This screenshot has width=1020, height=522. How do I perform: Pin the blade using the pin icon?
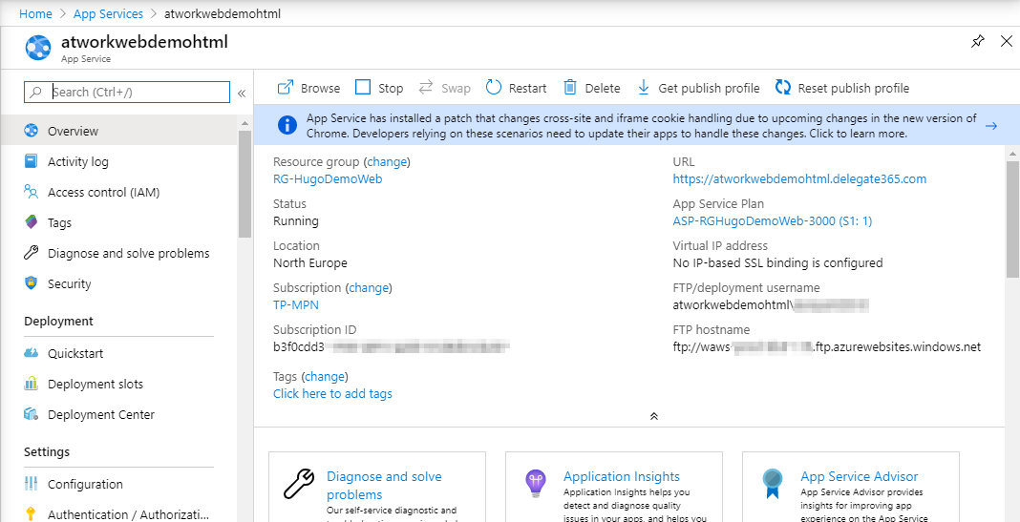pos(977,42)
